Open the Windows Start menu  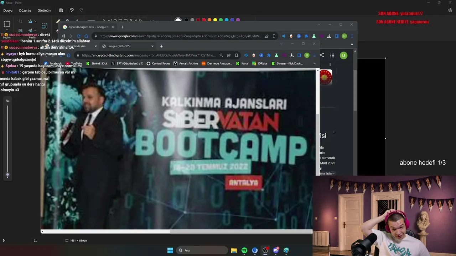pos(170,250)
